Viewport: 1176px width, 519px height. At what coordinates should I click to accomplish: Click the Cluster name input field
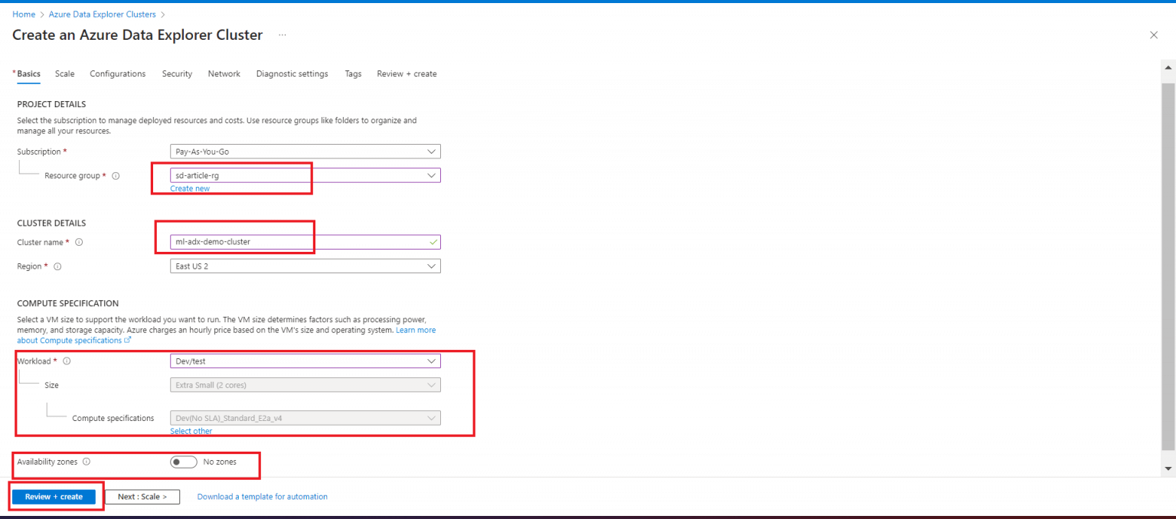(305, 242)
